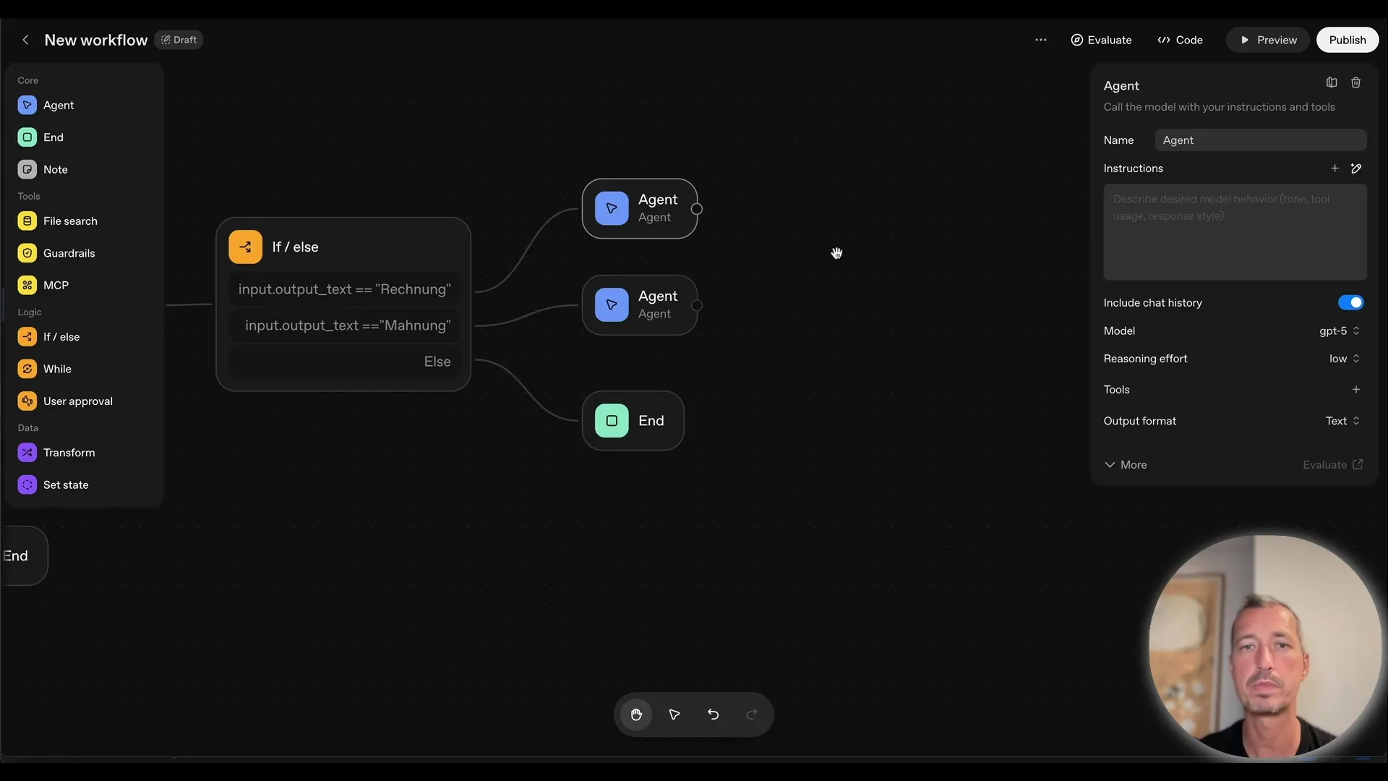Click the agent Name input field
This screenshot has width=1388, height=781.
[x=1261, y=140]
